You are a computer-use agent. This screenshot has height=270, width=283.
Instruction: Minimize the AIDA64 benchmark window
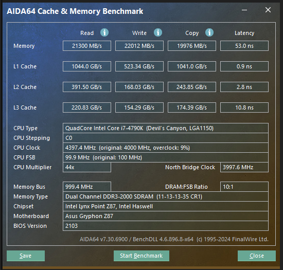click(x=244, y=10)
